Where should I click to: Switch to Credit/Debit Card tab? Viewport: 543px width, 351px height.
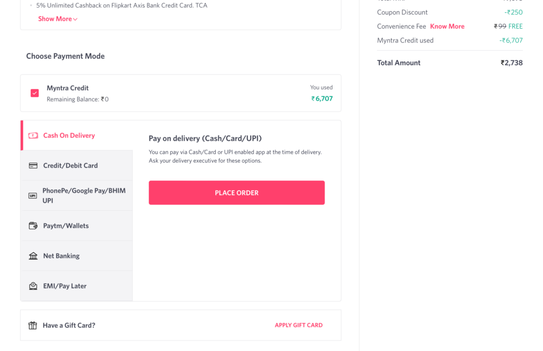coord(77,166)
